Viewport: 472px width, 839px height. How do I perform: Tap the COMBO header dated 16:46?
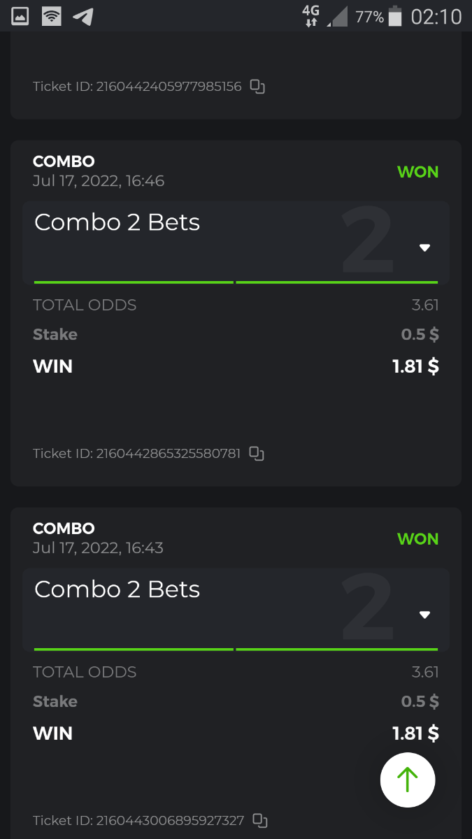coord(64,162)
